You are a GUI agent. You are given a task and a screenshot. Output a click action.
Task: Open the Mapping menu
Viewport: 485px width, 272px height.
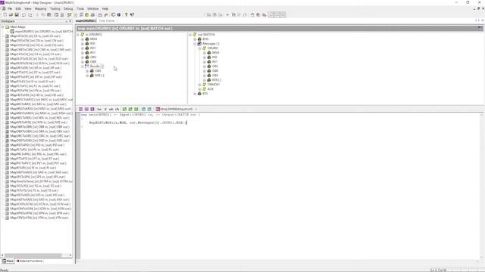click(x=40, y=8)
